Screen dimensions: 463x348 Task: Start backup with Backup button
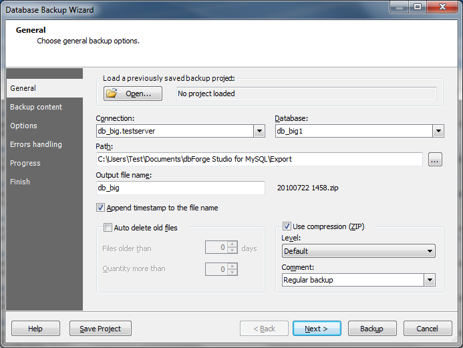[x=372, y=329]
